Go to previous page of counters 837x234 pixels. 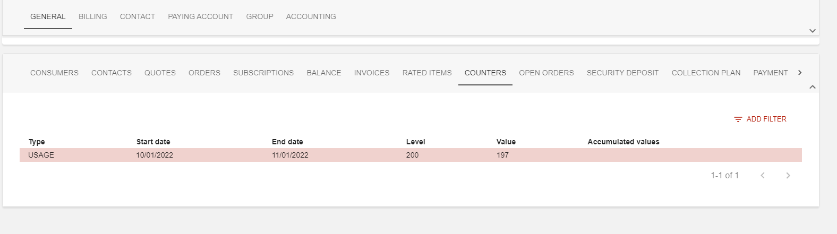click(x=762, y=176)
